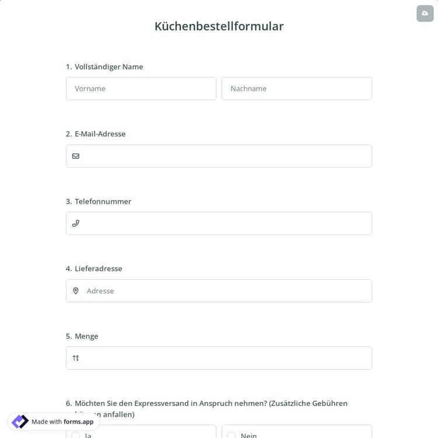Click the location pin icon
Screen dimensions: 438x438
[76, 291]
